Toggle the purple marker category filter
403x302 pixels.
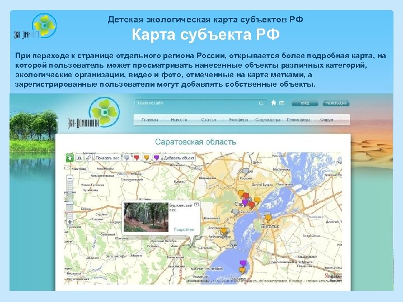tap(156, 158)
